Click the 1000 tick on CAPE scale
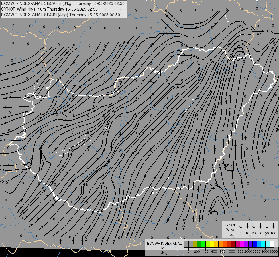279x257 pixels. [x=231, y=252]
